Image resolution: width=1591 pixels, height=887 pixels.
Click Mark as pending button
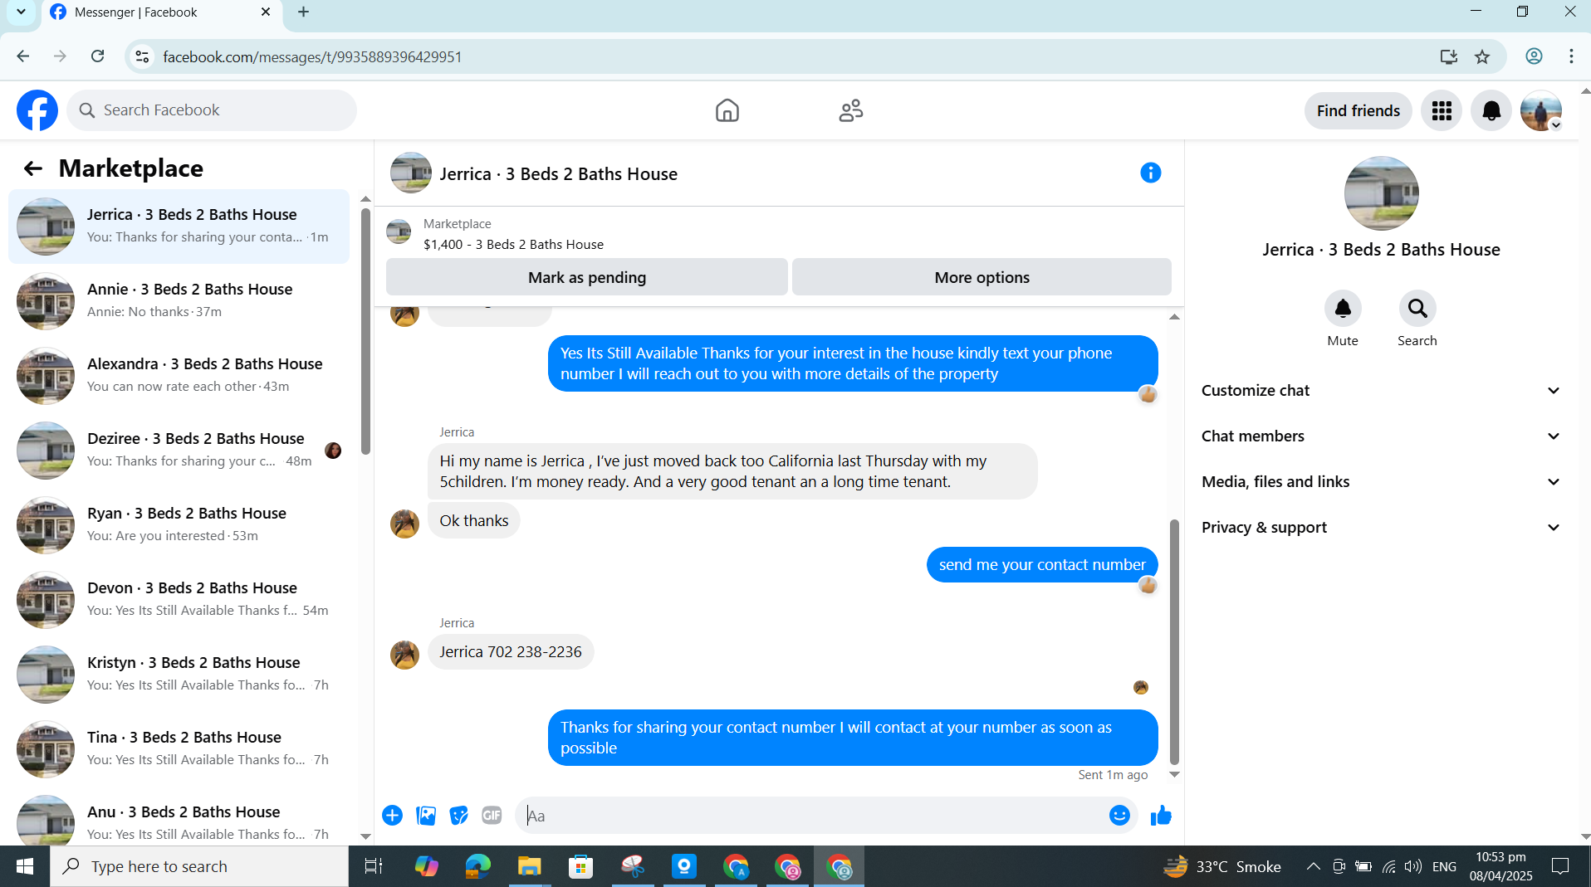[x=586, y=277]
